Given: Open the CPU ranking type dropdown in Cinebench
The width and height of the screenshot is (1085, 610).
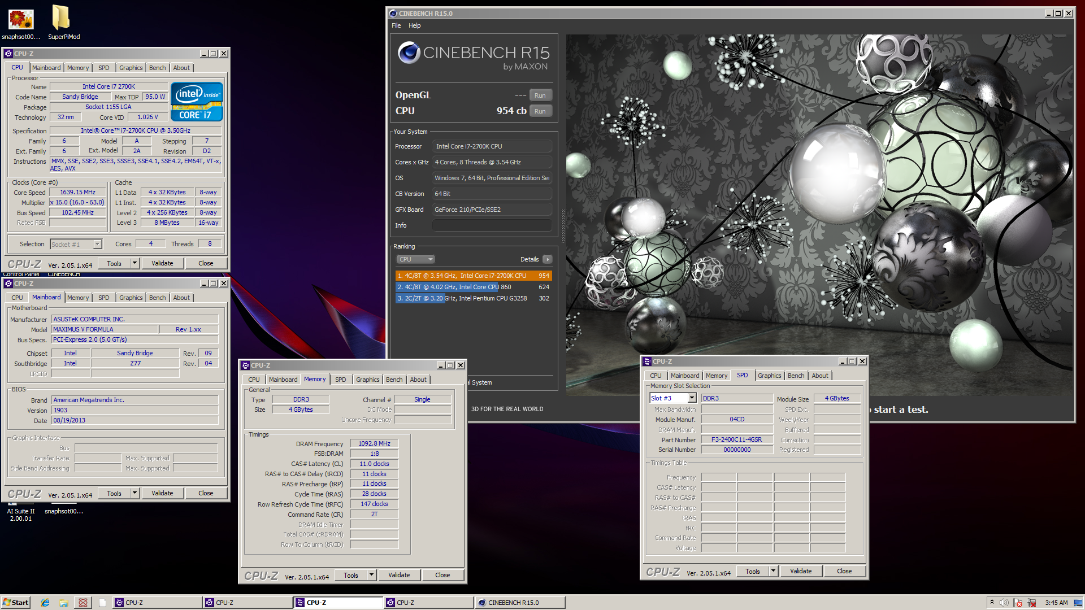Looking at the screenshot, I should click(415, 259).
